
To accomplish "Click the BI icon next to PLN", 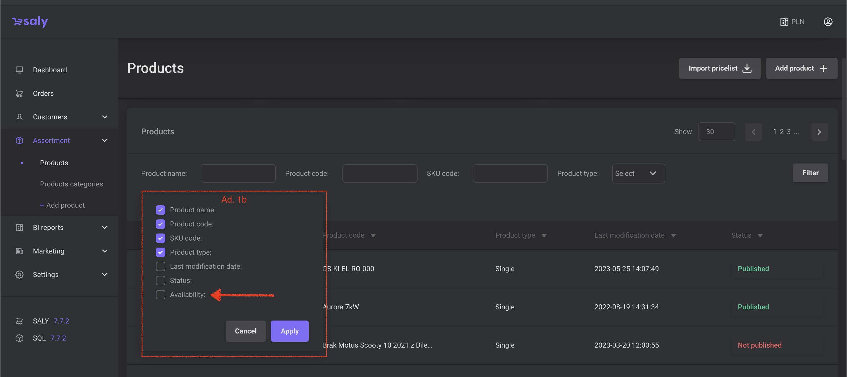I will (x=784, y=22).
